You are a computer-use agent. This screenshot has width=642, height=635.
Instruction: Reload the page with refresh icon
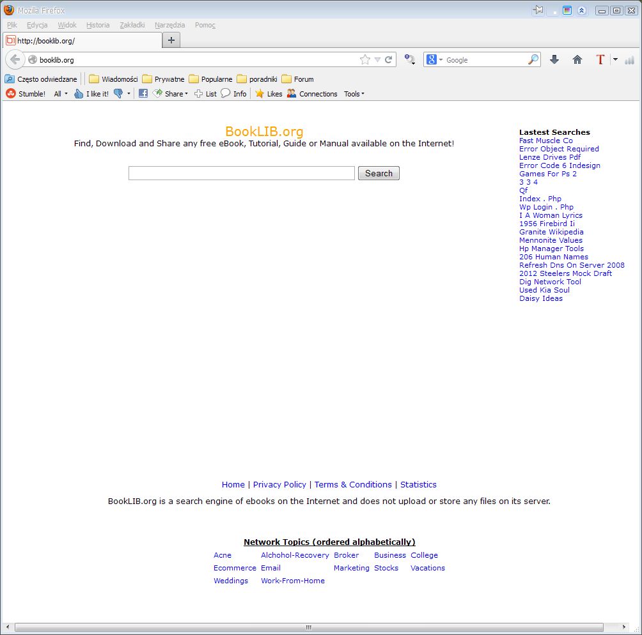388,60
